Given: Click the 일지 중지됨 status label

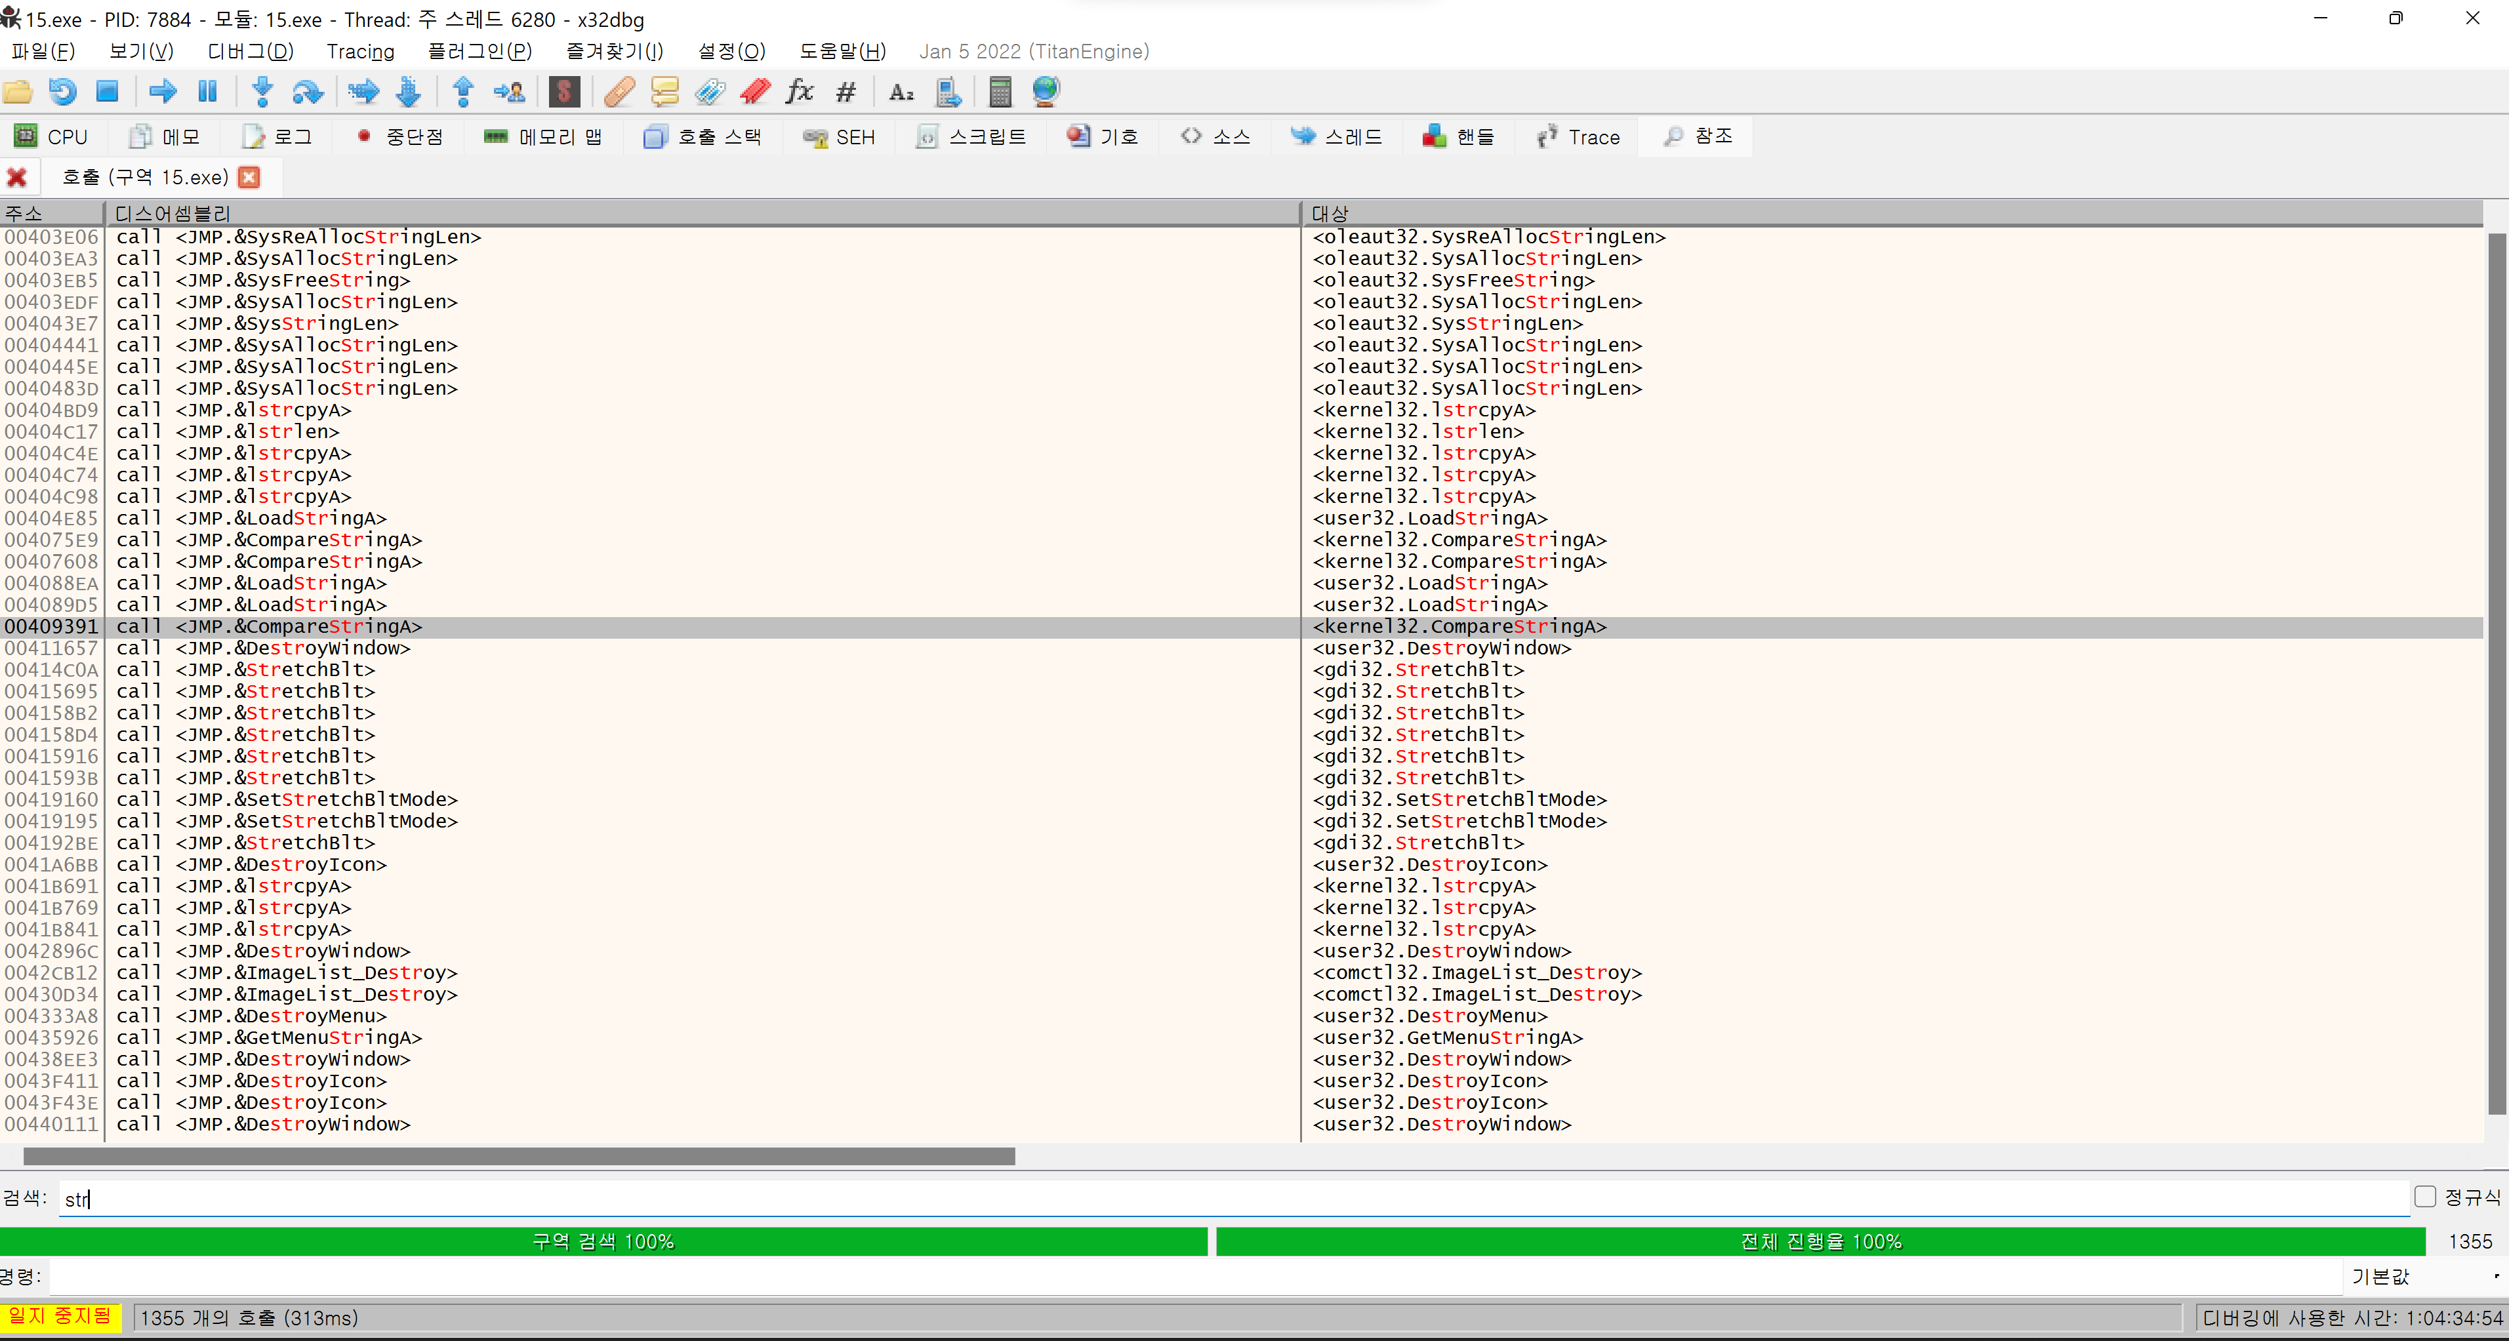Looking at the screenshot, I should click(x=60, y=1317).
